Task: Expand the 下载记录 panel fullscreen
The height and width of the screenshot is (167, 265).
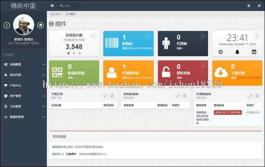Action: 105,96
